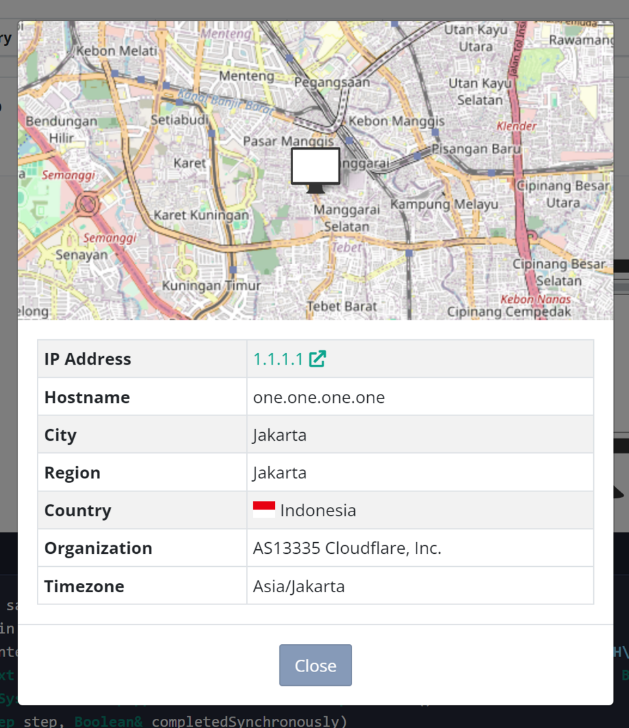The height and width of the screenshot is (728, 629).
Task: Click Kebon Nanas label on the map
Action: pyautogui.click(x=535, y=300)
